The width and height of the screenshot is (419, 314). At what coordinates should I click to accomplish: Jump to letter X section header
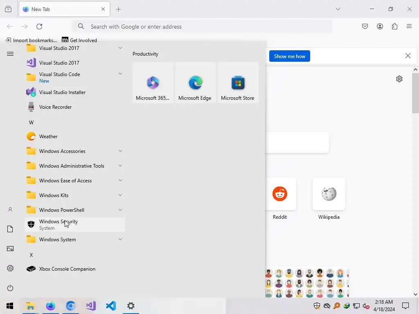coord(31,255)
